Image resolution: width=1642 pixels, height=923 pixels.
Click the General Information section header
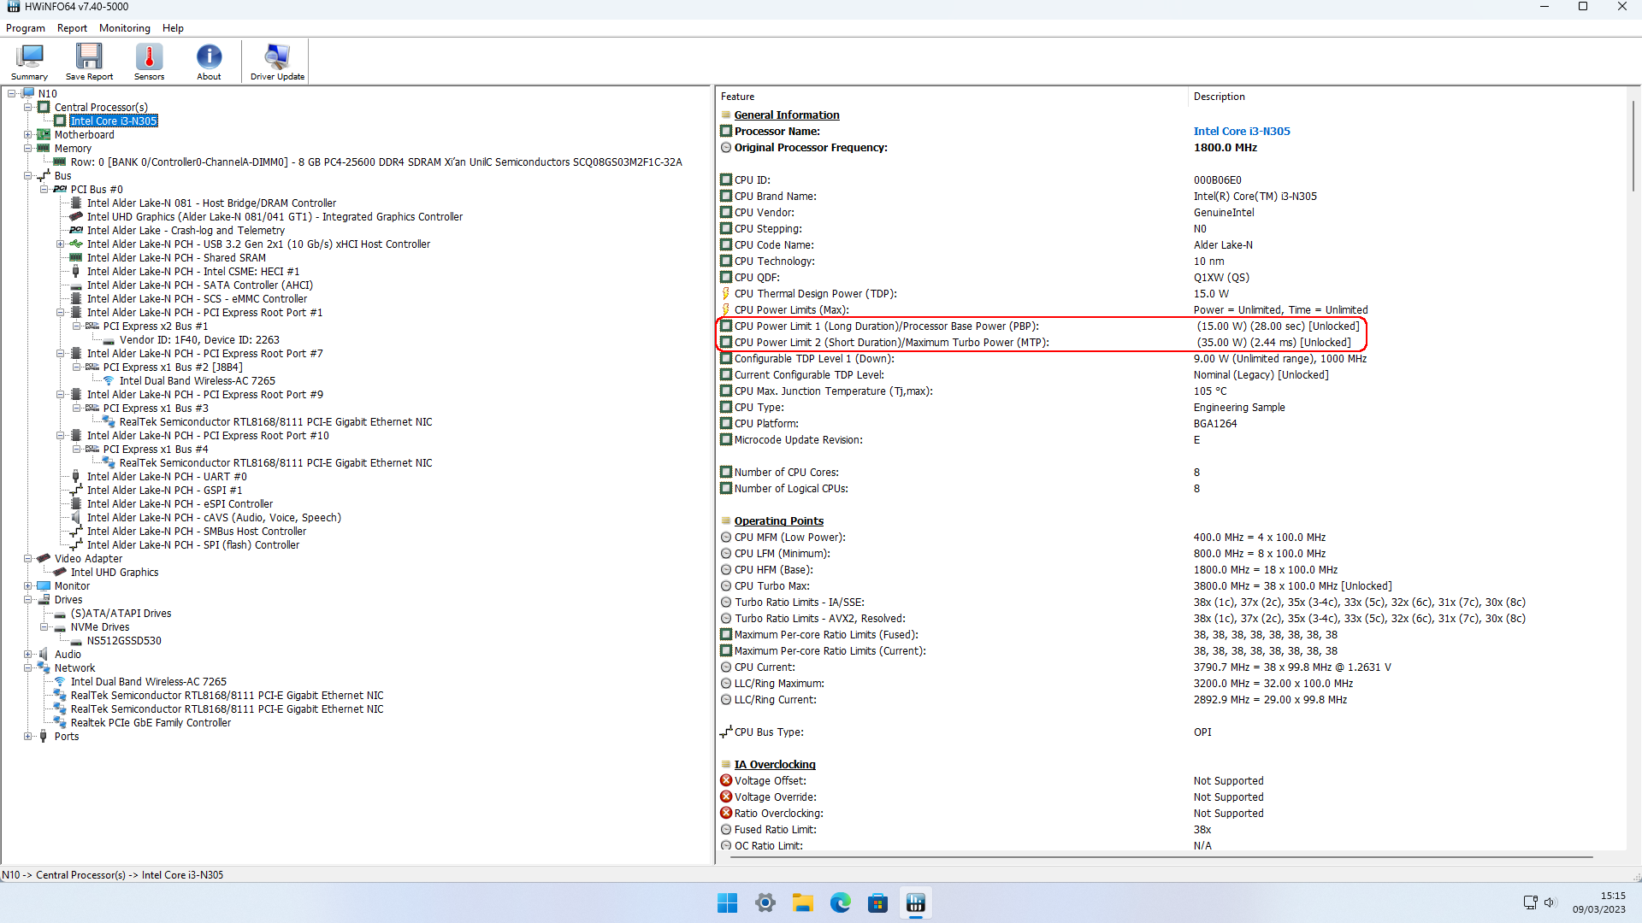[x=786, y=115]
